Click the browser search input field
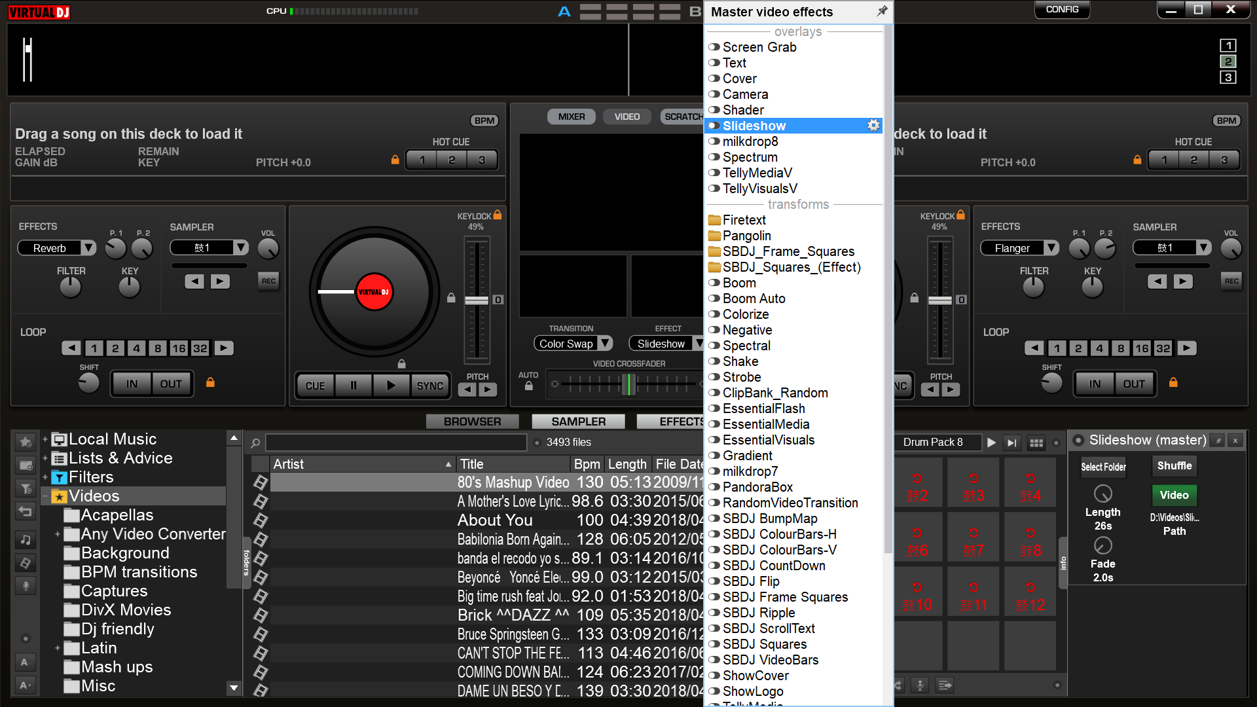The image size is (1257, 707). pyautogui.click(x=396, y=443)
